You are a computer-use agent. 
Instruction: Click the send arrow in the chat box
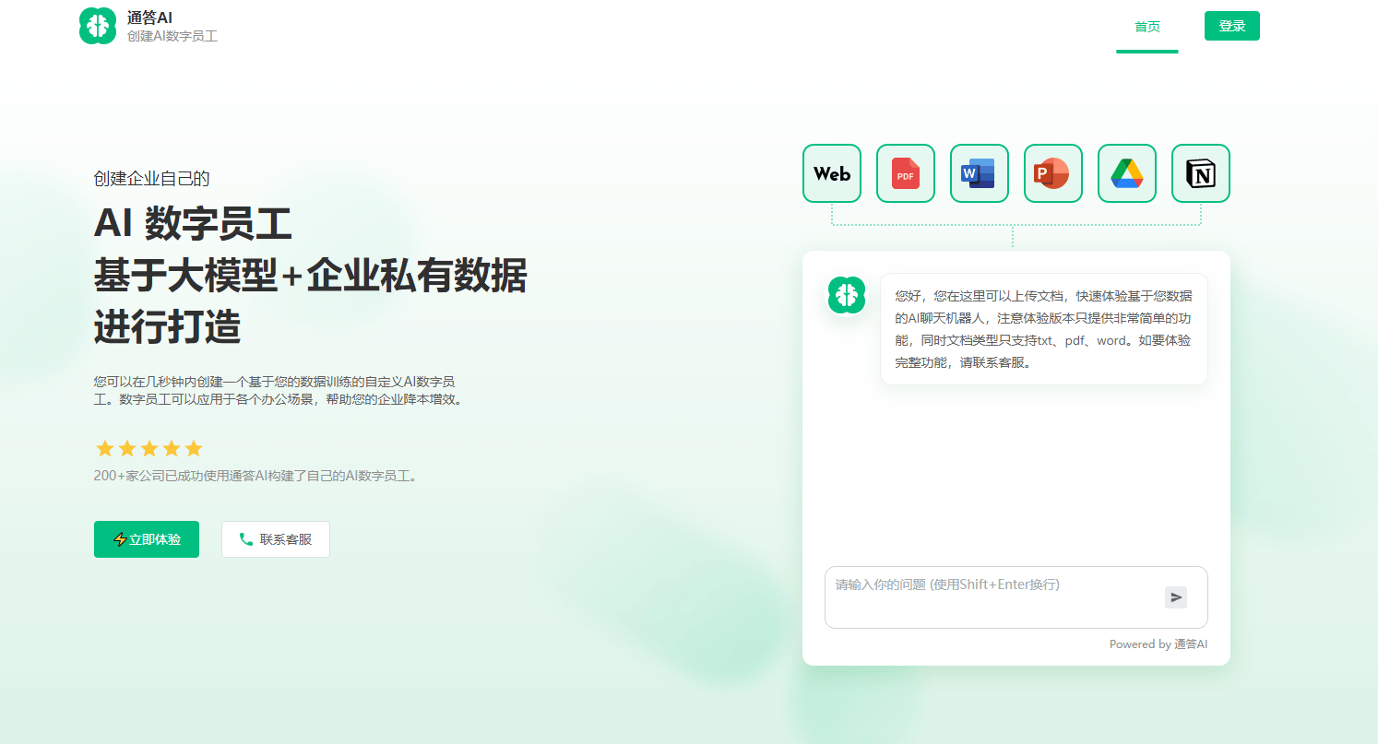1176,597
